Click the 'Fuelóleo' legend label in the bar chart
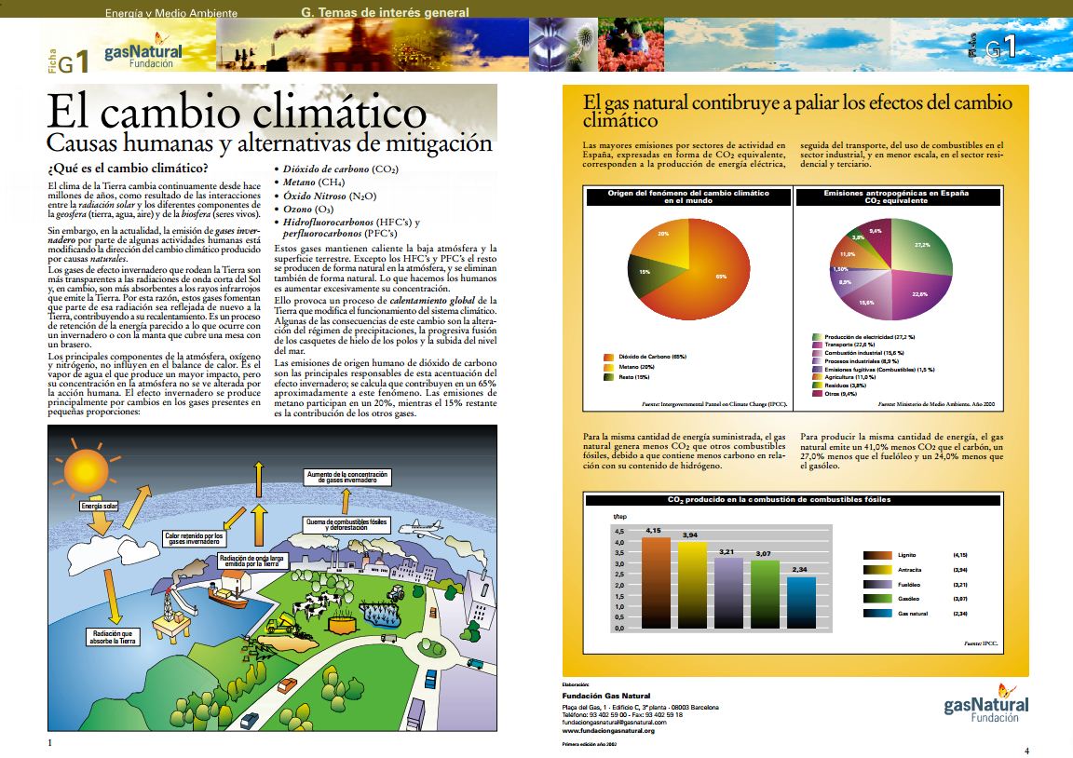 [x=909, y=585]
